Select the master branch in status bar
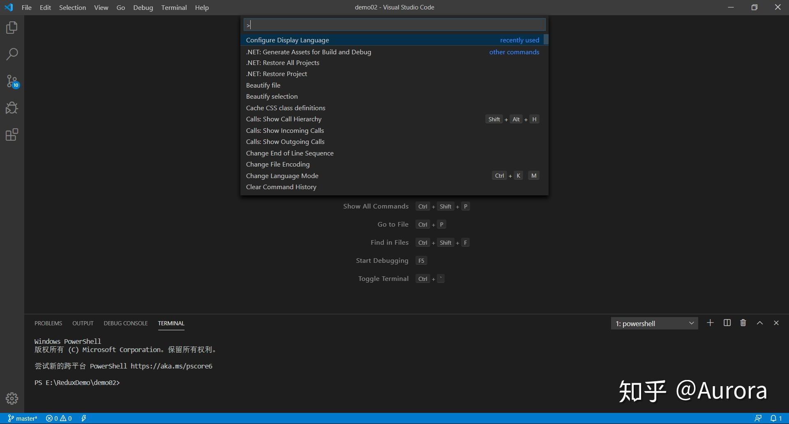Viewport: 789px width, 424px height. 23,418
